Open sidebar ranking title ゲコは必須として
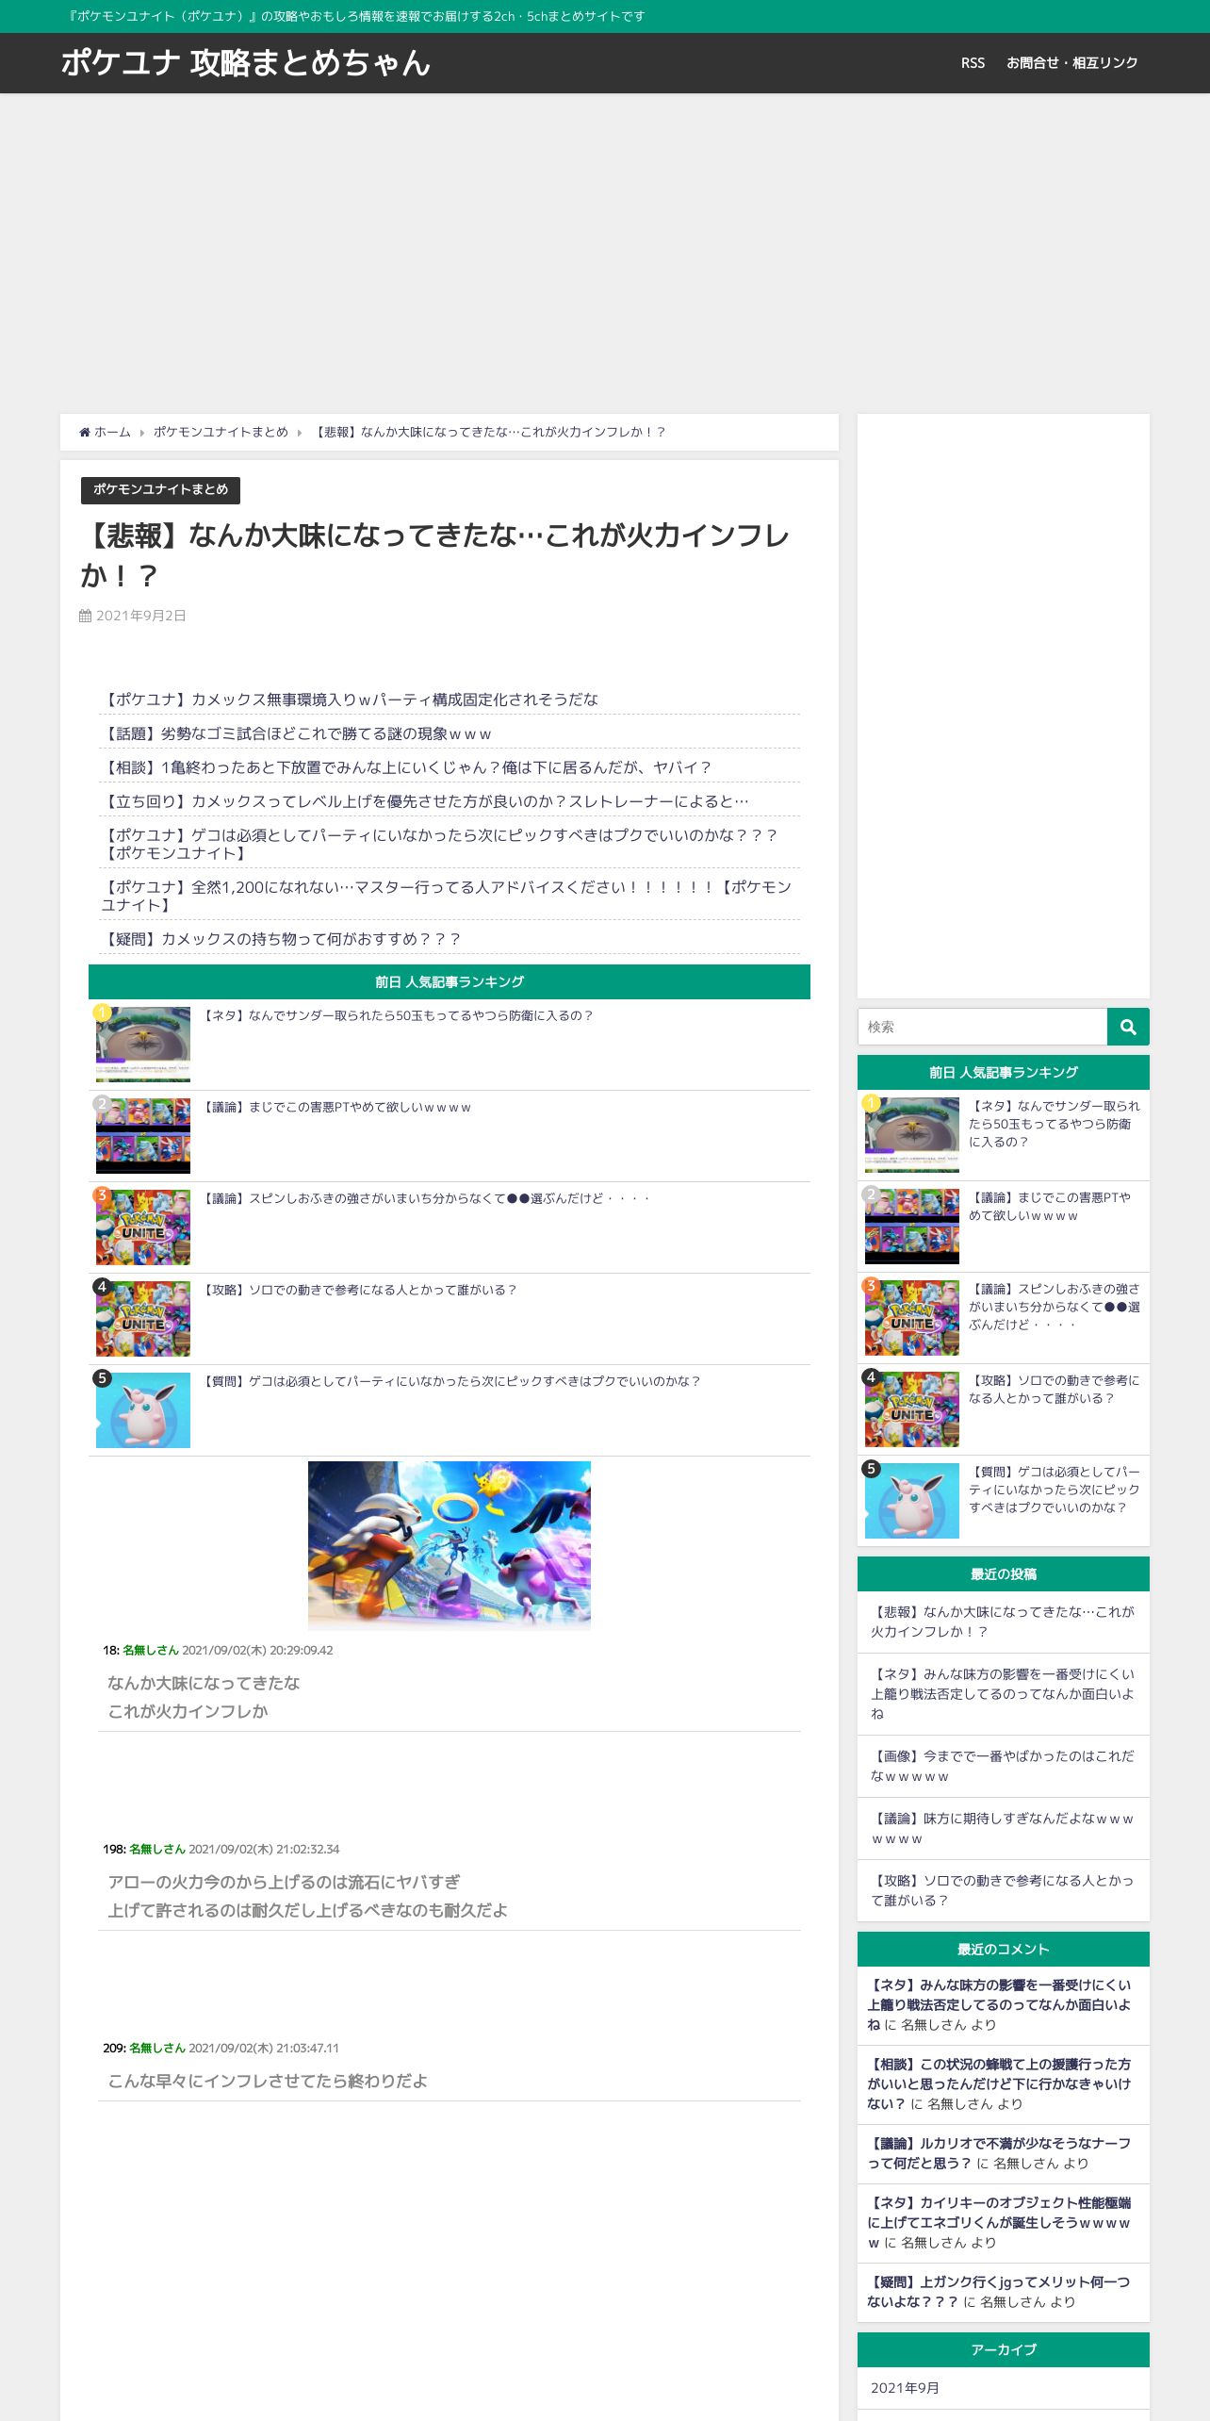The image size is (1210, 2421). pyautogui.click(x=1055, y=1490)
